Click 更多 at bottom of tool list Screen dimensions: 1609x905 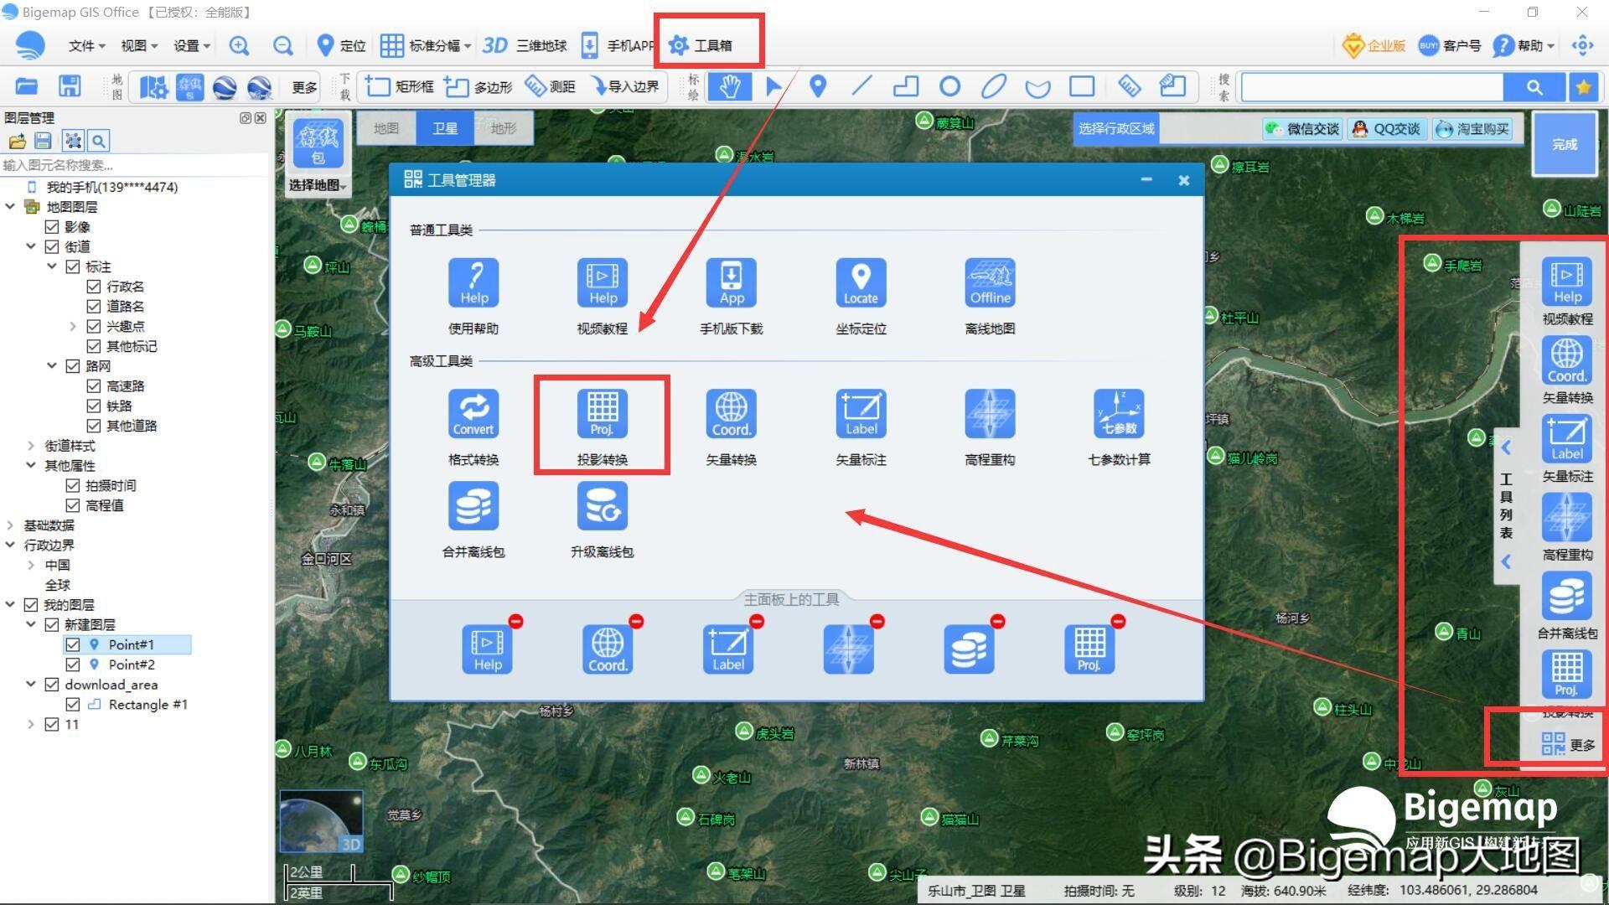click(x=1567, y=744)
